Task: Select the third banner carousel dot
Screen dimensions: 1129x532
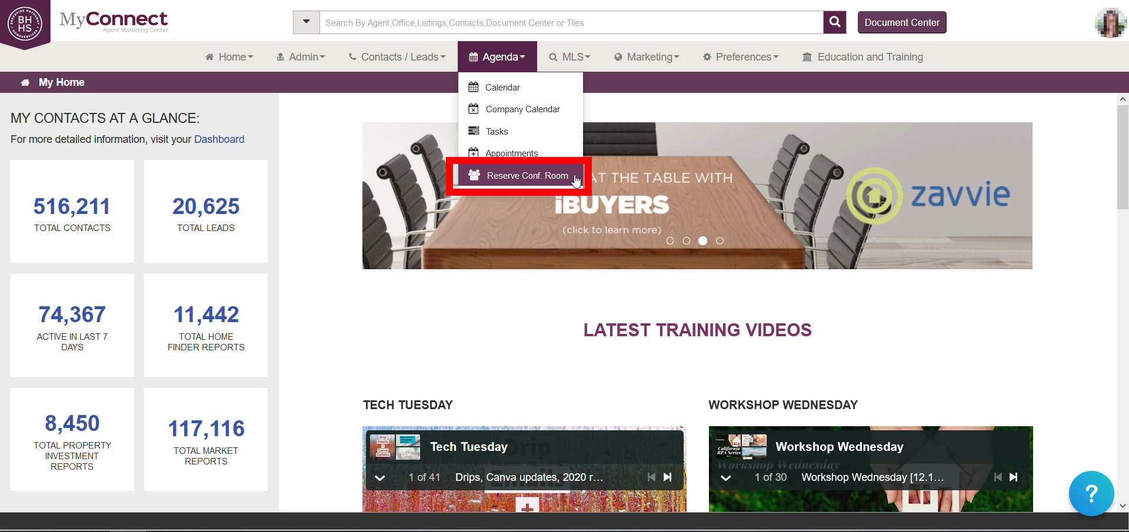Action: click(x=703, y=241)
